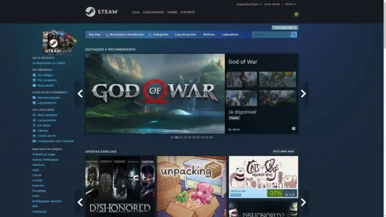Open Gratuito p/ Jogar genre link
This screenshot has width=386, height=217.
coord(44,154)
